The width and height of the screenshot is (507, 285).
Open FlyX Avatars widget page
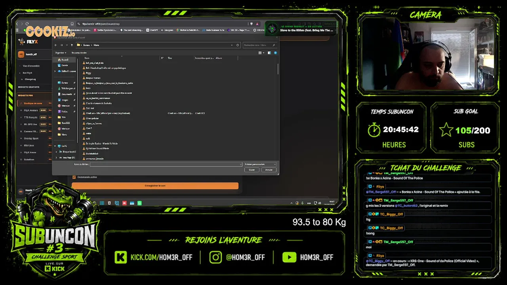pyautogui.click(x=31, y=110)
